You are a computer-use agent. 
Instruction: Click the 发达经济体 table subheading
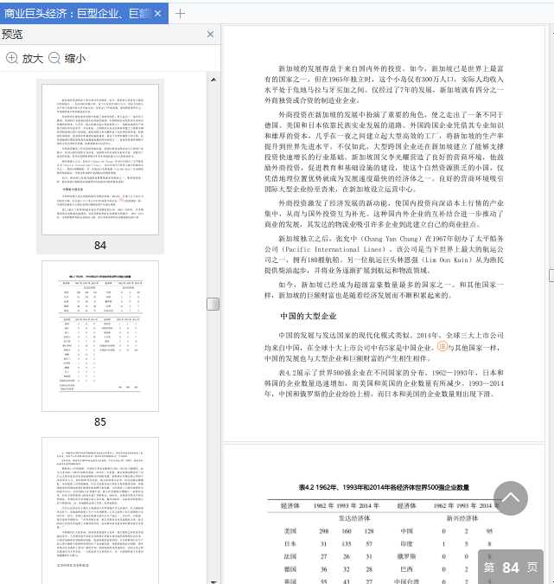(354, 518)
